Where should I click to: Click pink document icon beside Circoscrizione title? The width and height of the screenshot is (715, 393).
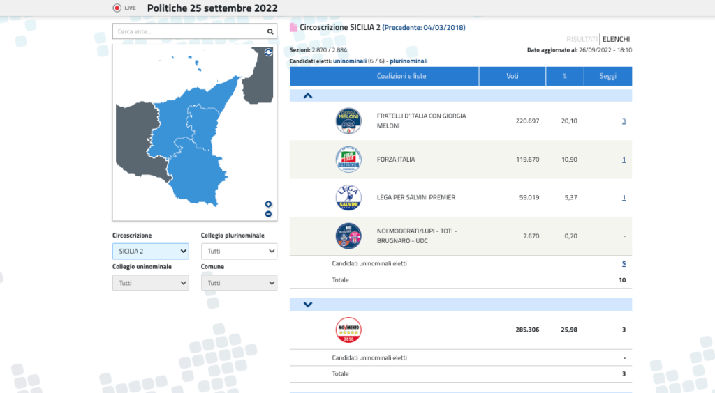pos(294,27)
